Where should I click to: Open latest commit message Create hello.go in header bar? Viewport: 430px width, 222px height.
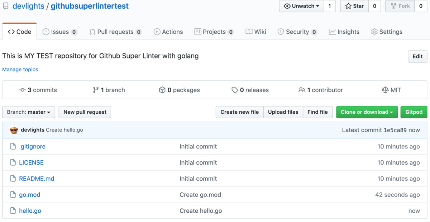pyautogui.click(x=64, y=130)
